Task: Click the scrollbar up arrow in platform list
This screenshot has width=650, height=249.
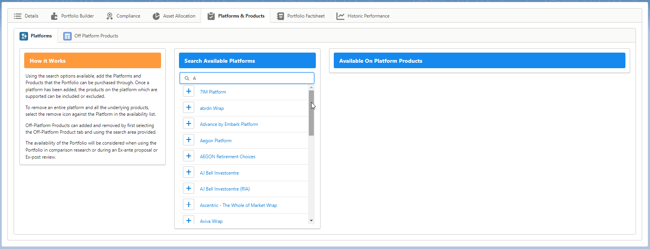Action: click(311, 87)
